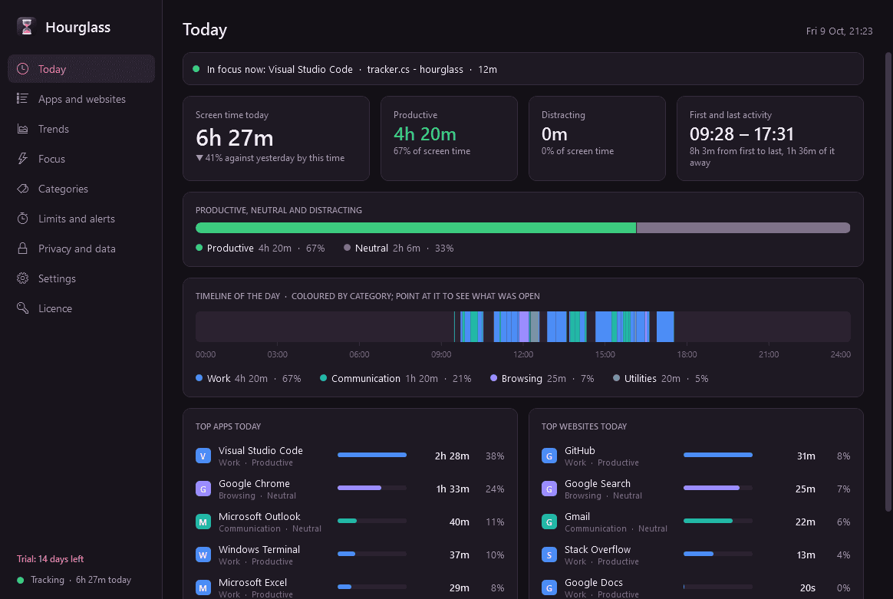Viewport: 893px width, 599px height.
Task: Click the Gmail usage bar
Action: tap(717, 521)
